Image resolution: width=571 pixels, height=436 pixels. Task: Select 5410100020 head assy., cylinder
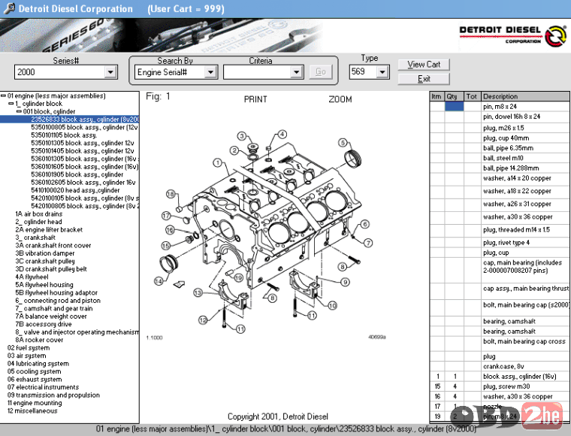click(75, 190)
